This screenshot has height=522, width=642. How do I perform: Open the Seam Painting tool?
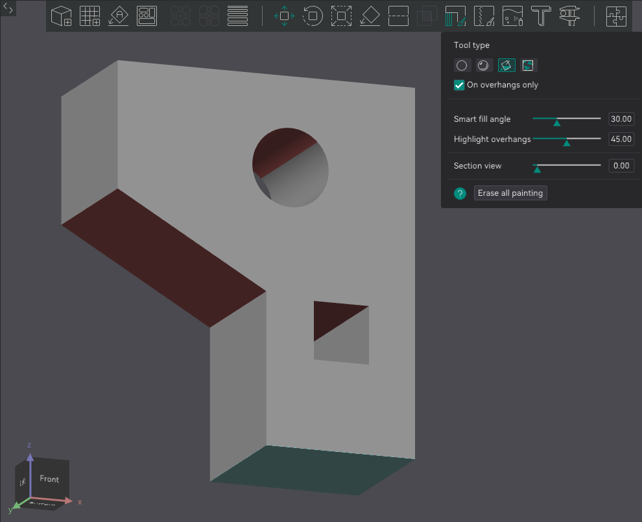(484, 16)
